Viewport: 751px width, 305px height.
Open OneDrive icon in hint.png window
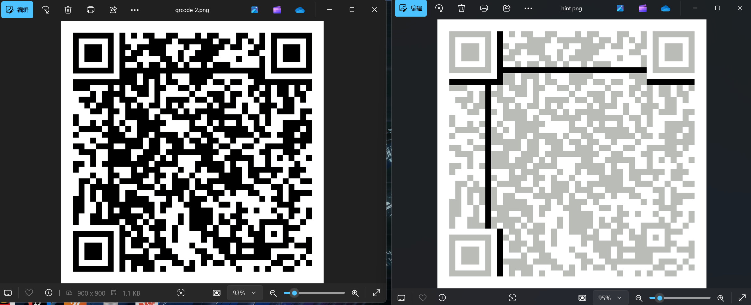click(x=665, y=8)
